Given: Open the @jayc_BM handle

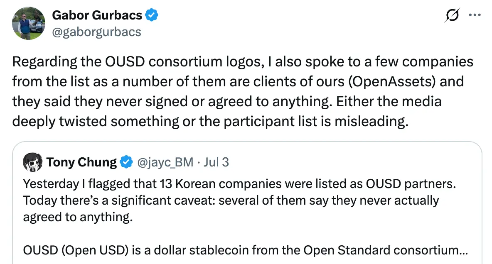Looking at the screenshot, I should [x=165, y=162].
